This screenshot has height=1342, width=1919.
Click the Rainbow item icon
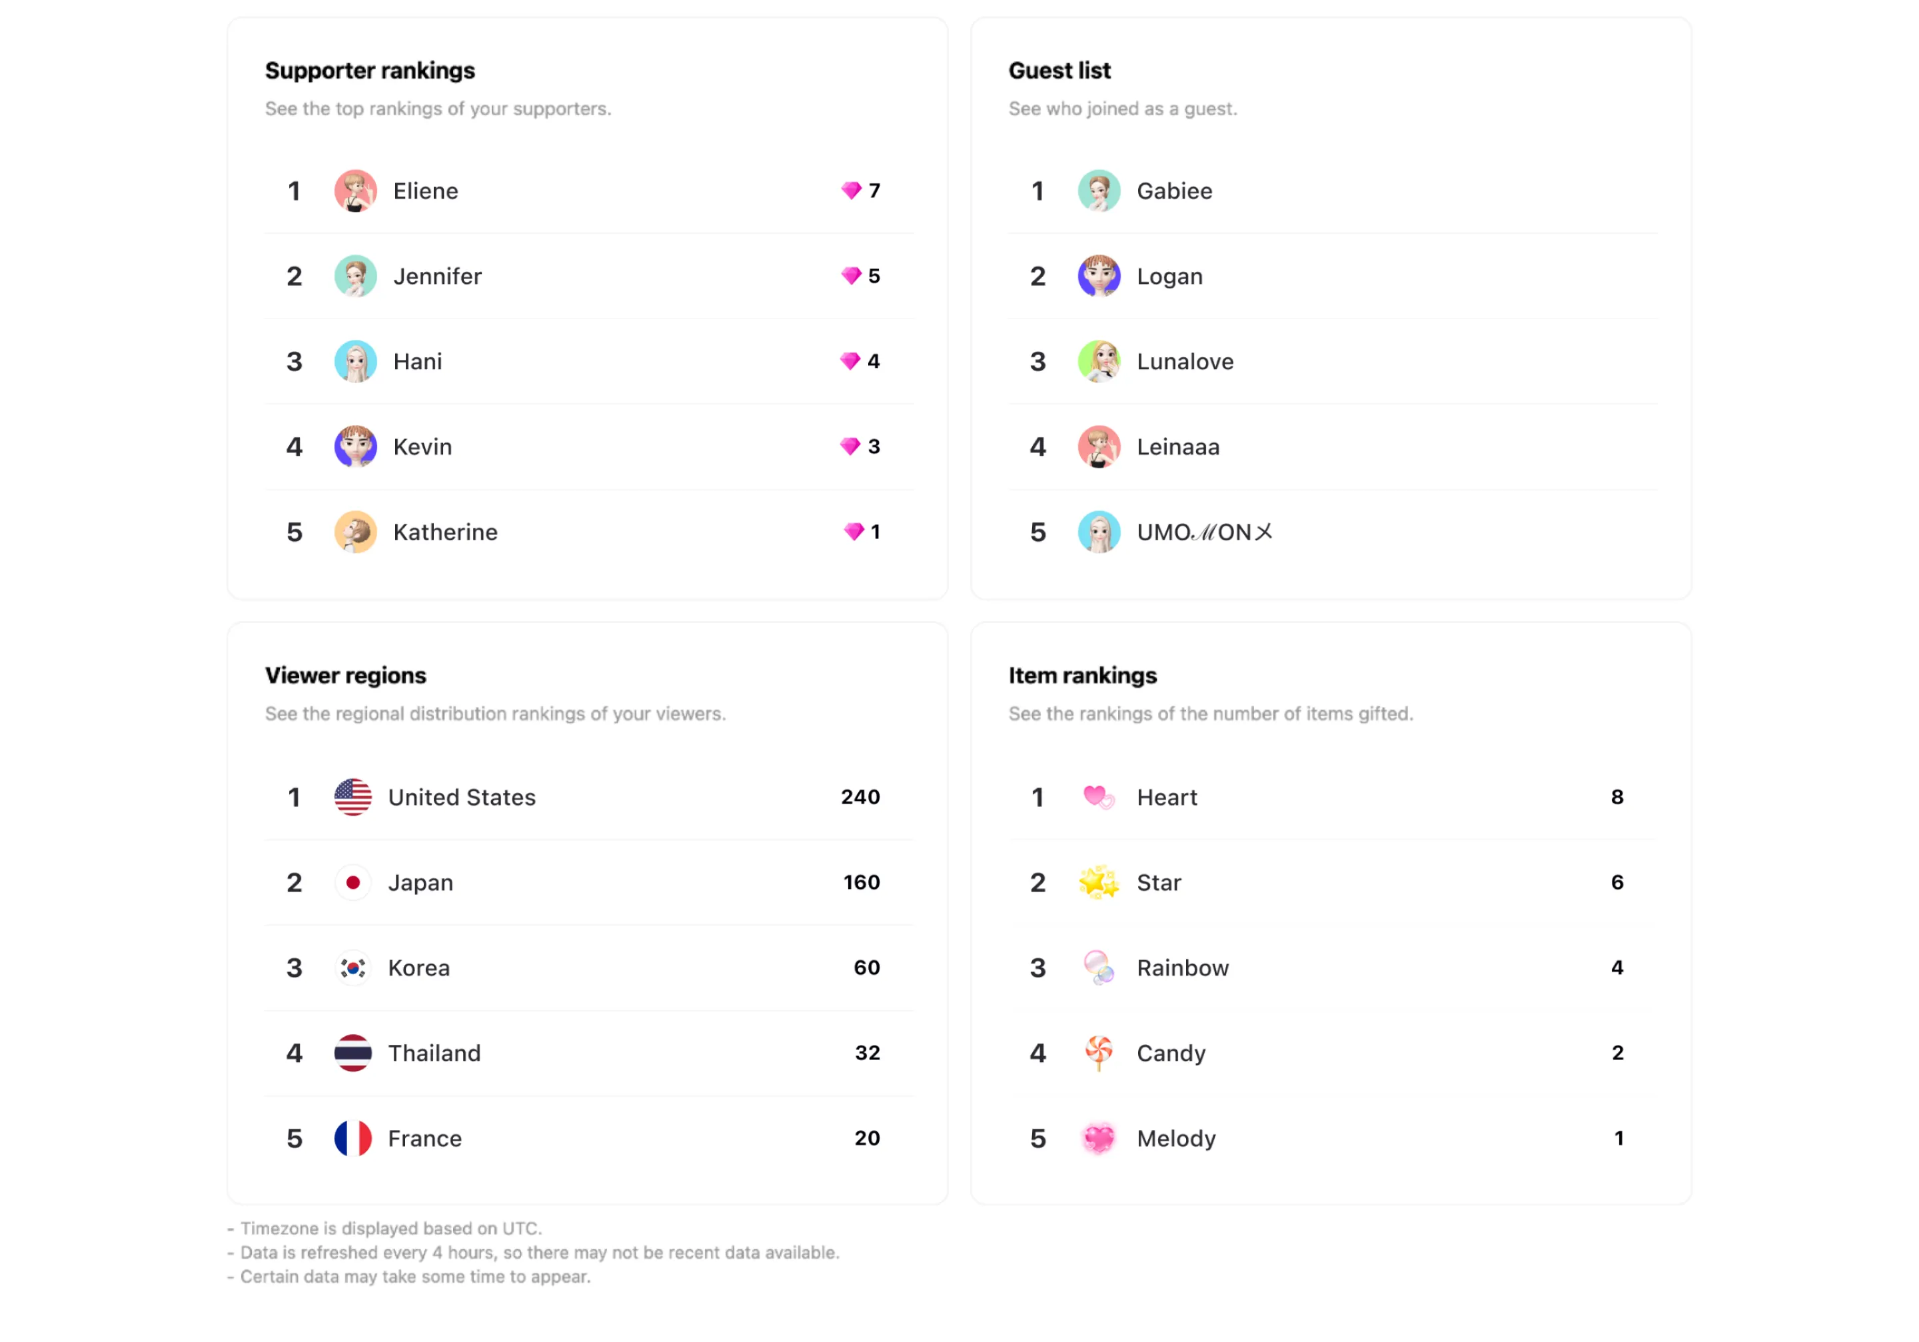click(1098, 968)
